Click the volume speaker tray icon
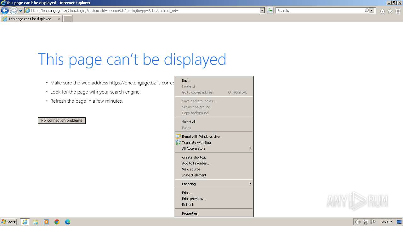The width and height of the screenshot is (403, 226). point(358,222)
